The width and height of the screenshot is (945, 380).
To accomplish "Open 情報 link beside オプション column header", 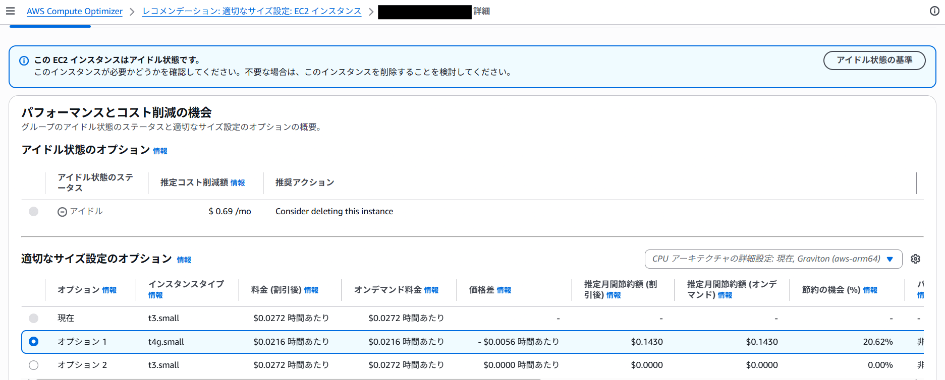I will (x=109, y=290).
